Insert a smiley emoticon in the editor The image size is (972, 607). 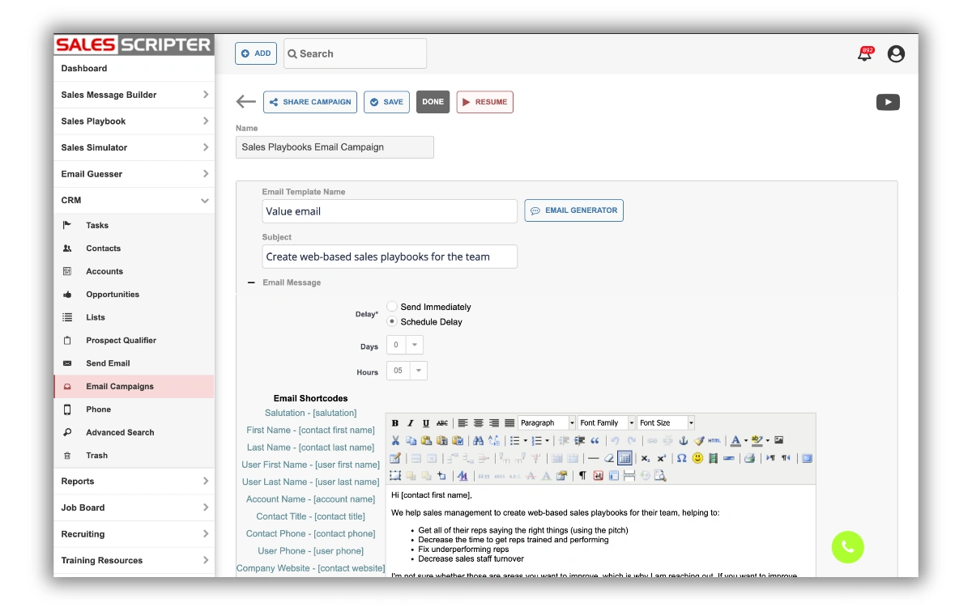[697, 459]
